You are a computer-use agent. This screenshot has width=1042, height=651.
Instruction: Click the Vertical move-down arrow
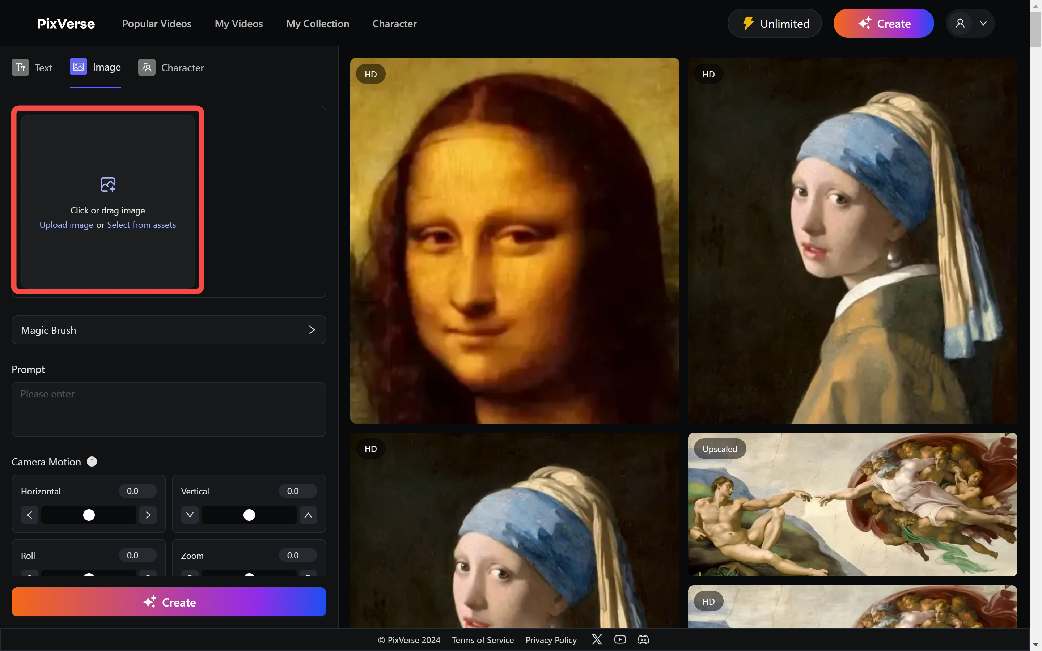[x=190, y=515]
